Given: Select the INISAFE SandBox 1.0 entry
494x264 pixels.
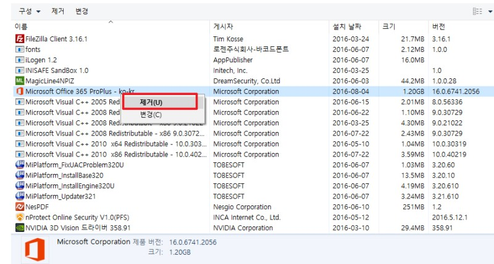Looking at the screenshot, I should tap(57, 70).
